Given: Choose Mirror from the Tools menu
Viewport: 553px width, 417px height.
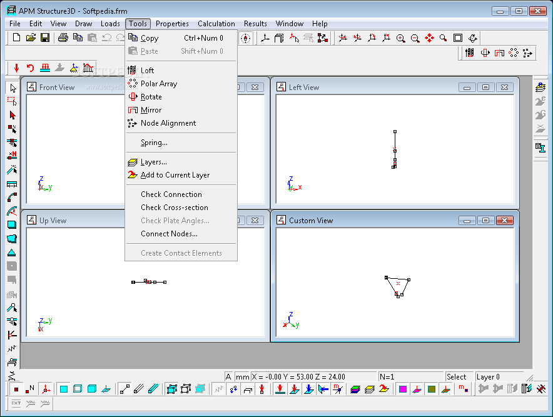Looking at the screenshot, I should (181, 110).
